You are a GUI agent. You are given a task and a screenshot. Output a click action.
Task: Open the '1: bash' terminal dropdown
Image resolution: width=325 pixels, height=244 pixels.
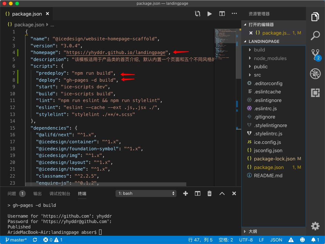pos(146,193)
